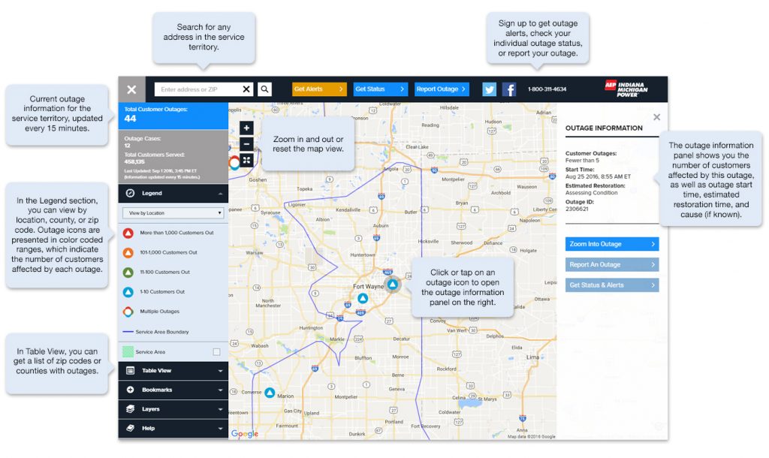Open the Twitter icon in the header
The height and width of the screenshot is (458, 769).
click(489, 89)
